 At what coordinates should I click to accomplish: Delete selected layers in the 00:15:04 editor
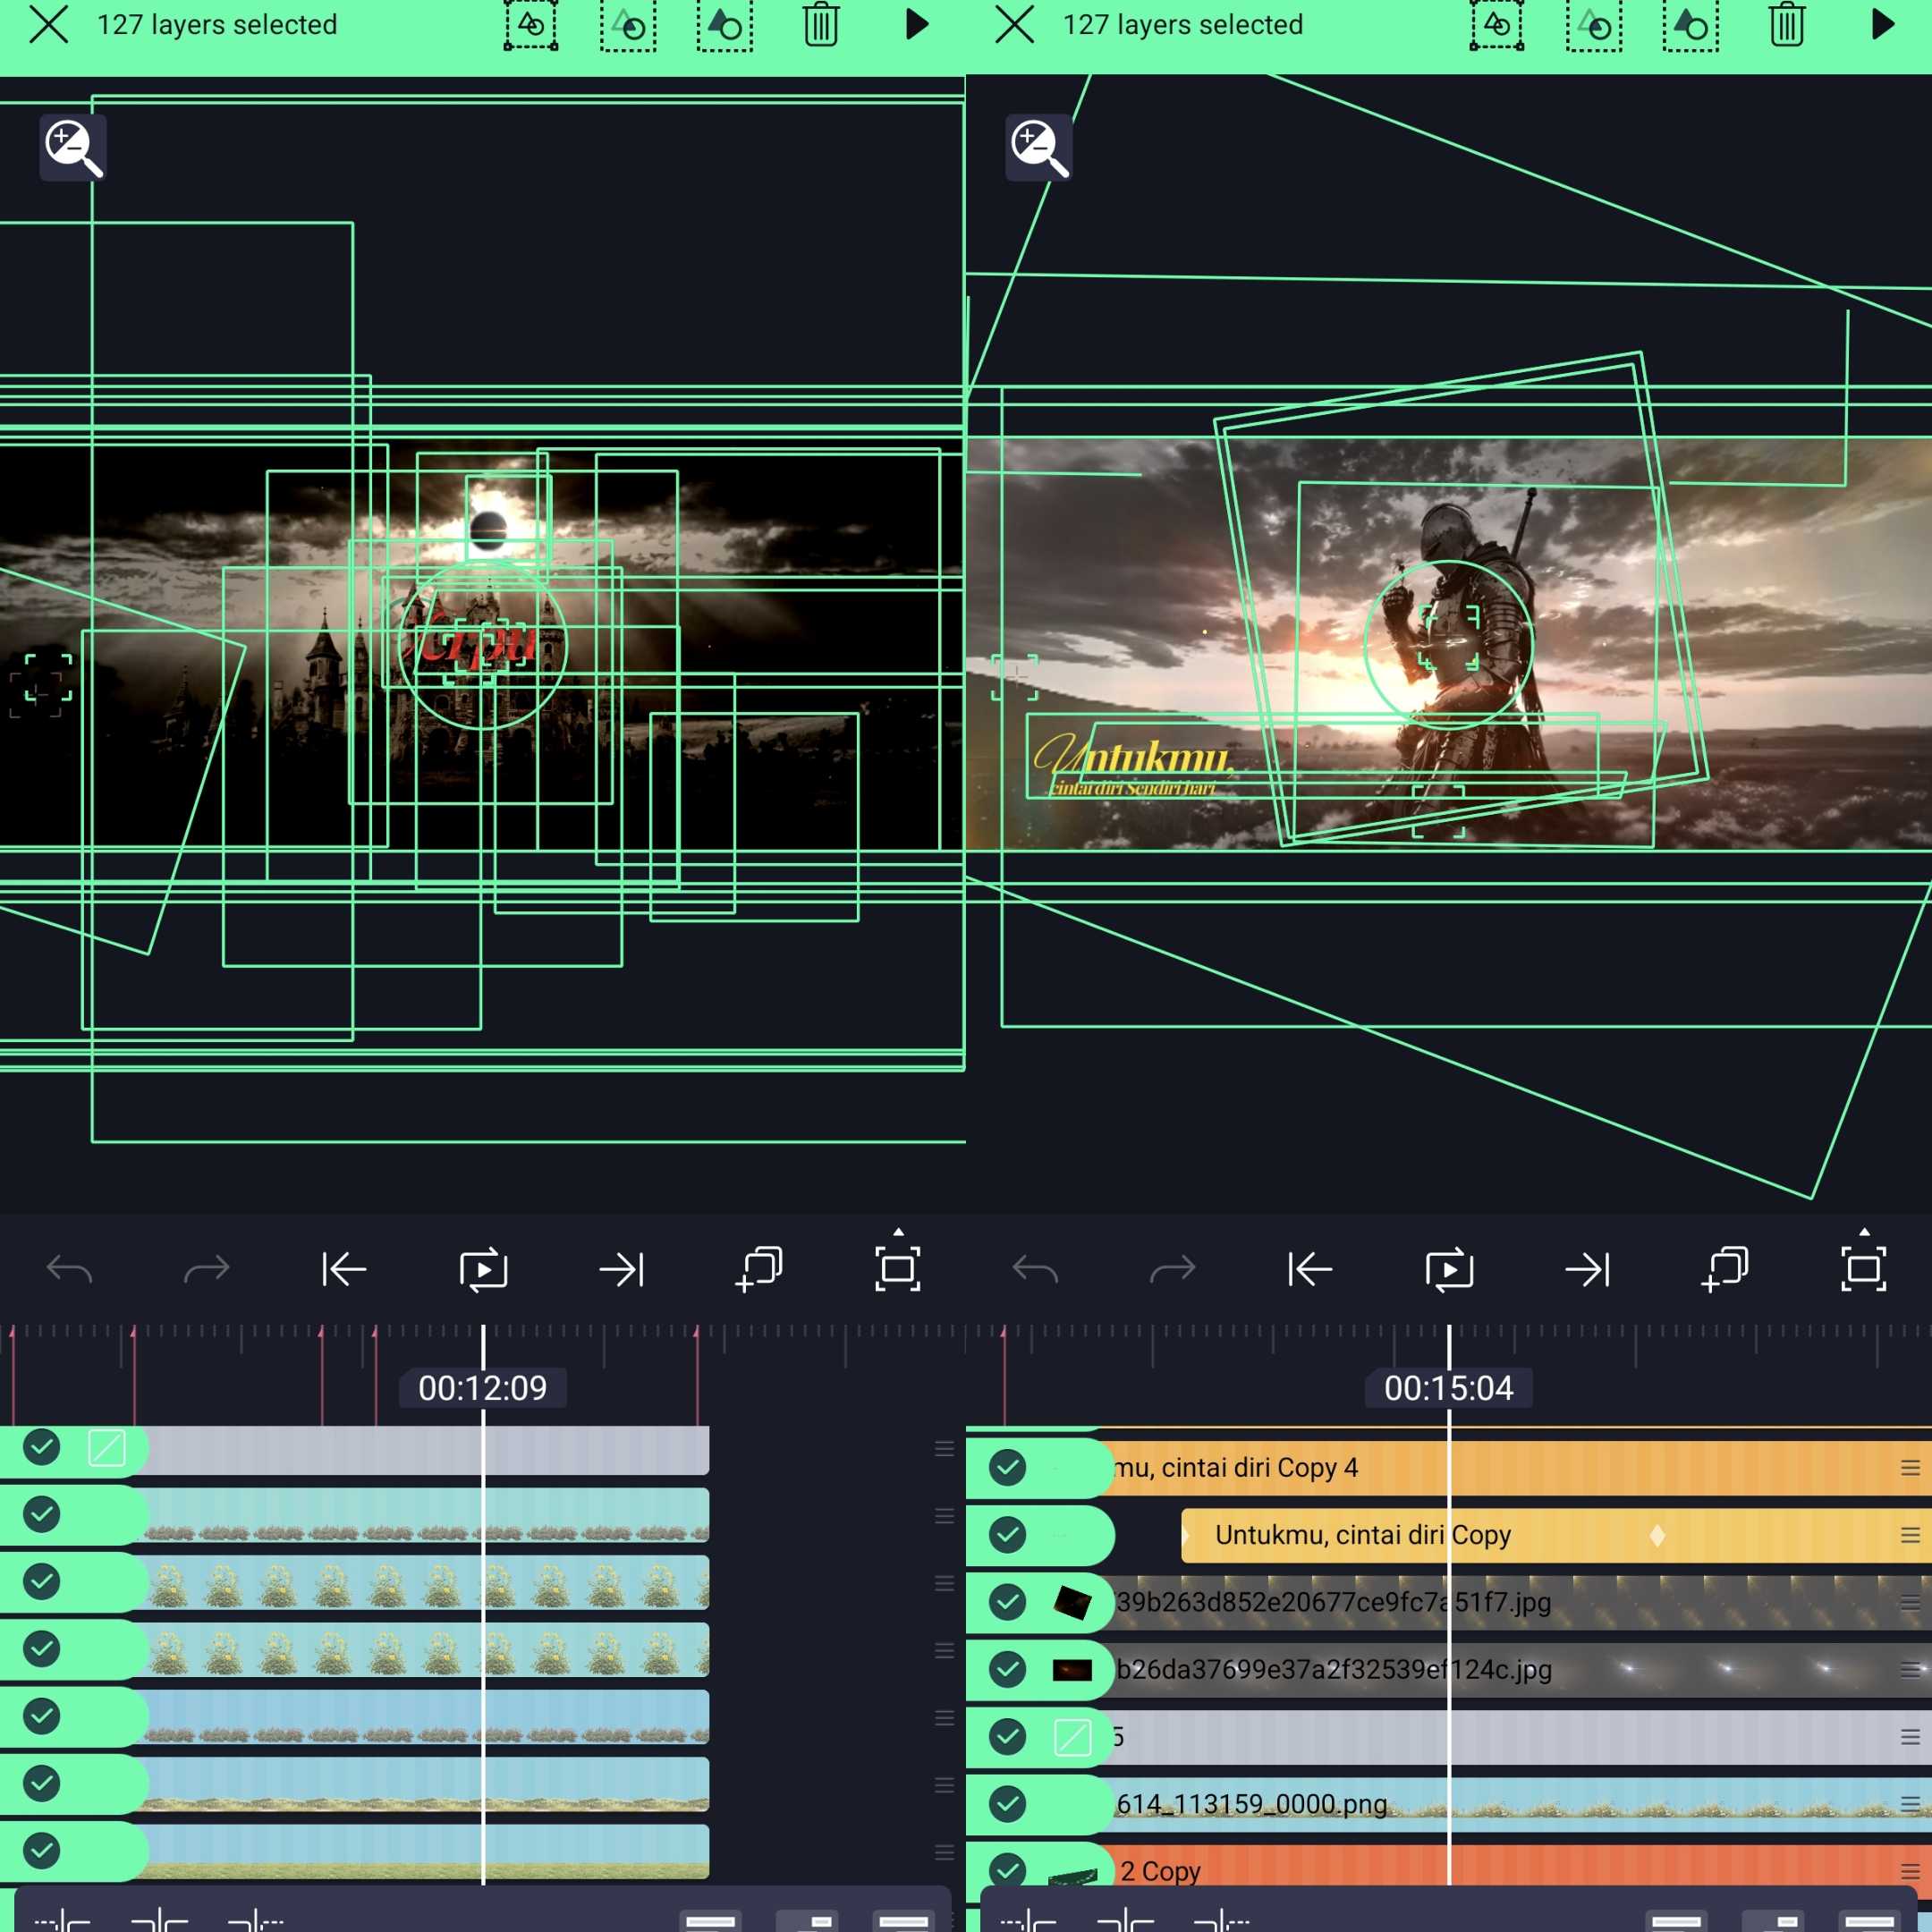pyautogui.click(x=1787, y=24)
